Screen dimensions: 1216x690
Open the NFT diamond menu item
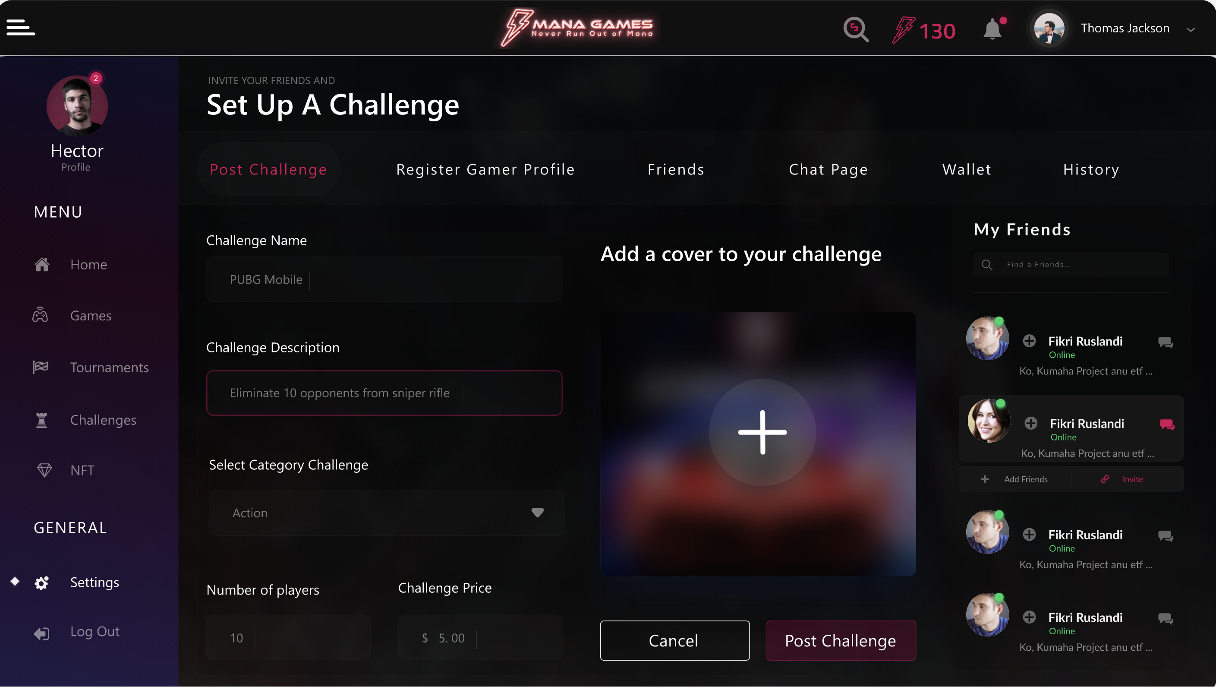(82, 470)
